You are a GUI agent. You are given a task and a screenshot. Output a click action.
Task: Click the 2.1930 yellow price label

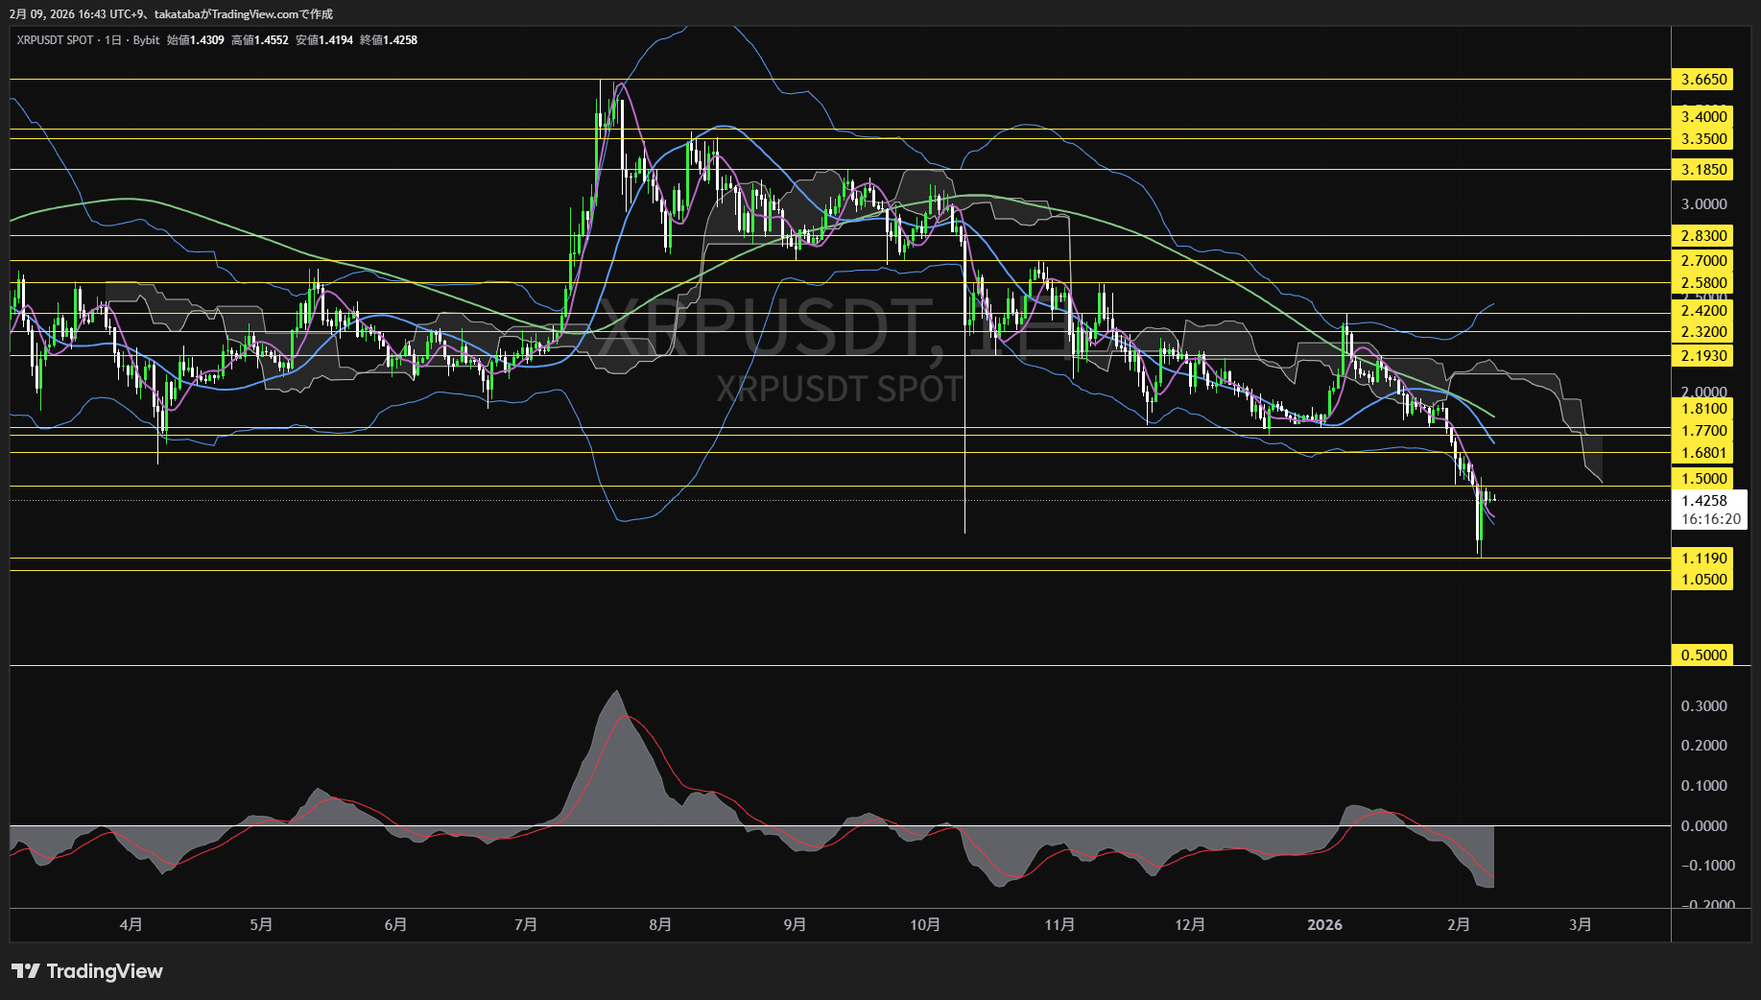[x=1703, y=355]
